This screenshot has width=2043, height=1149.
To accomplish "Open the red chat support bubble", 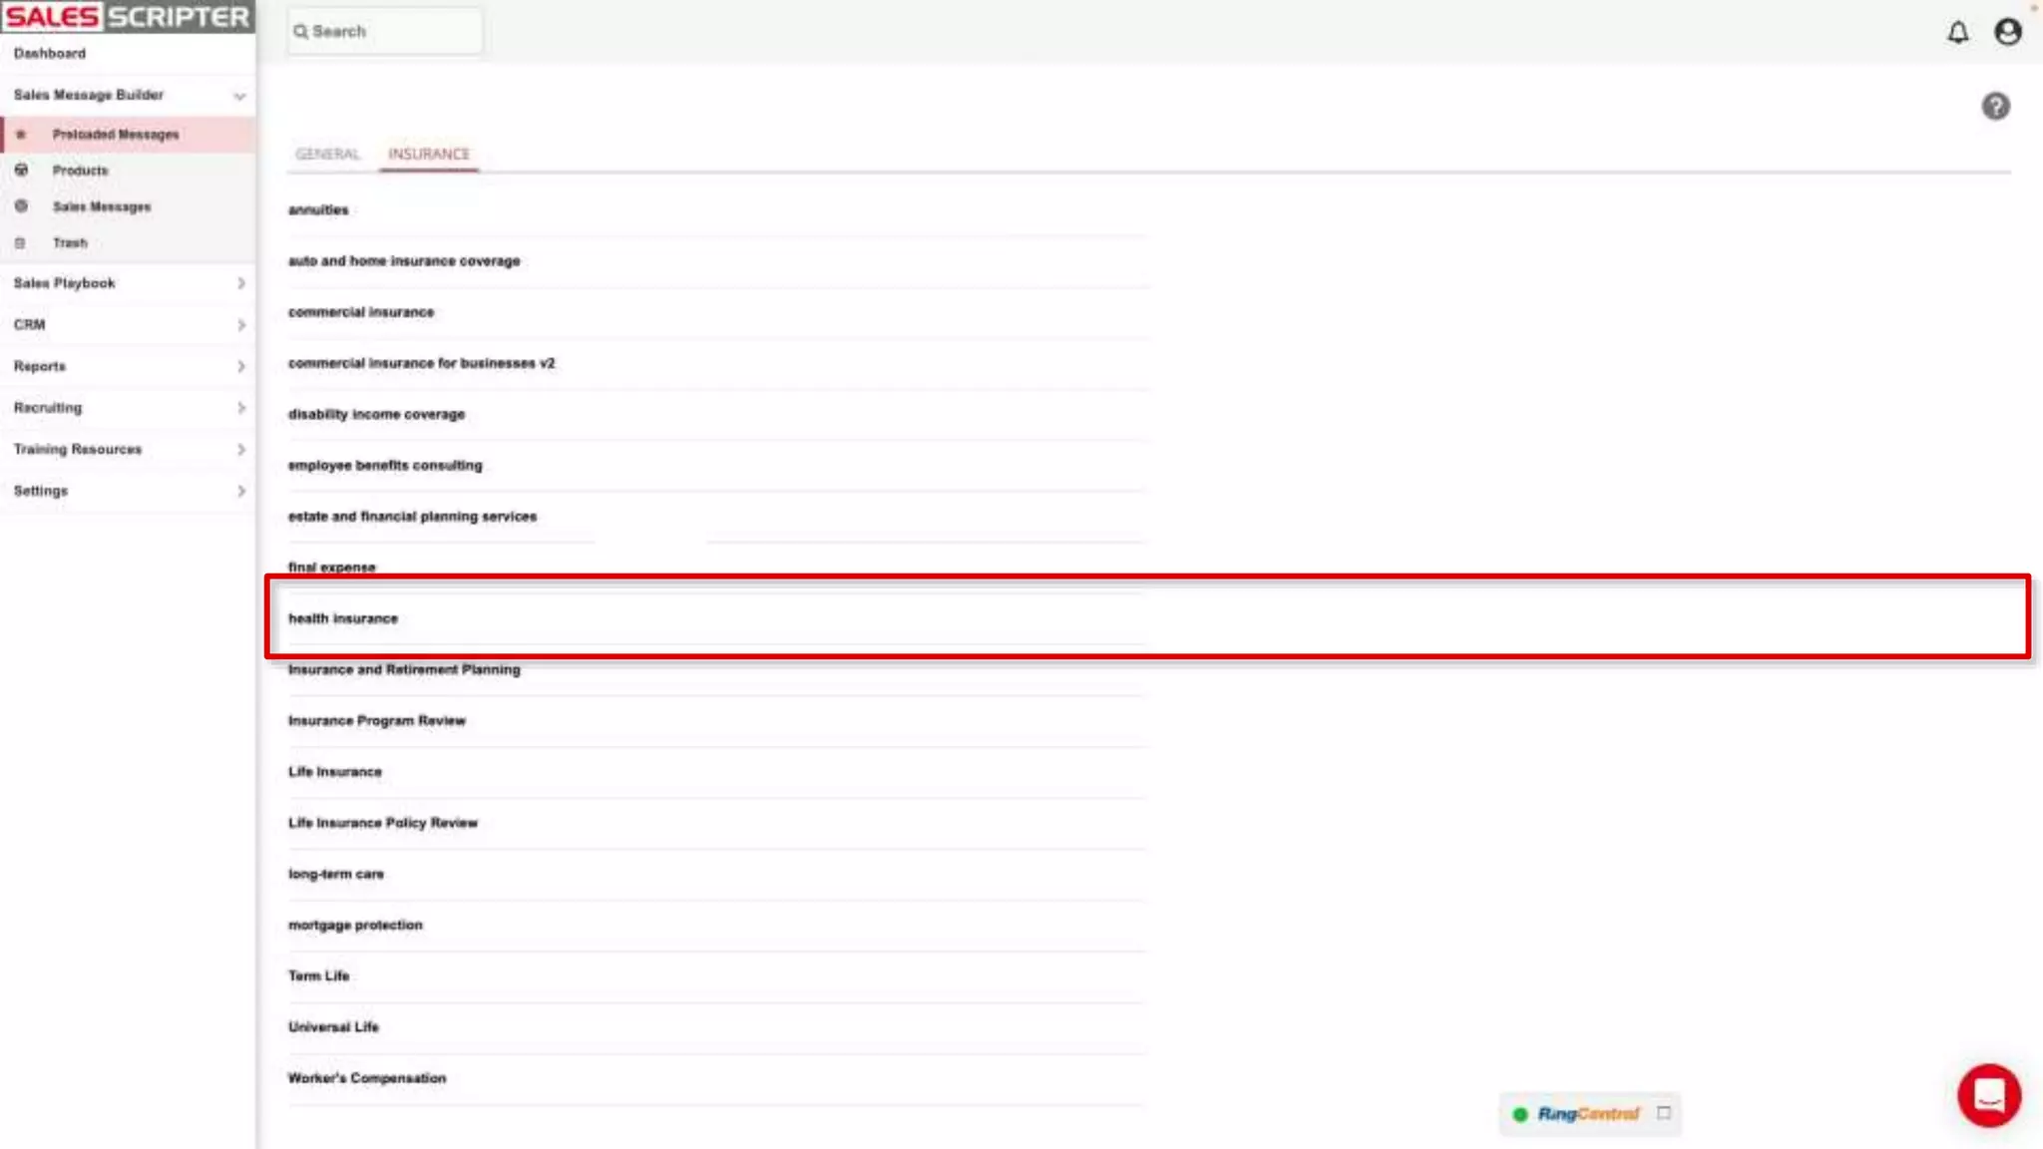I will [x=1988, y=1095].
